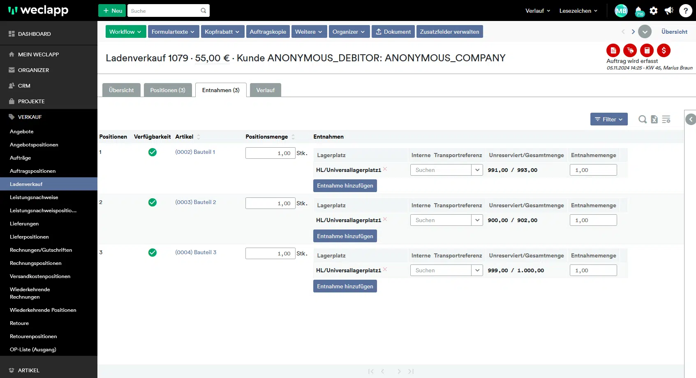Go to the next record arrow
Viewport: 696px width, 378px height.
[x=633, y=32]
